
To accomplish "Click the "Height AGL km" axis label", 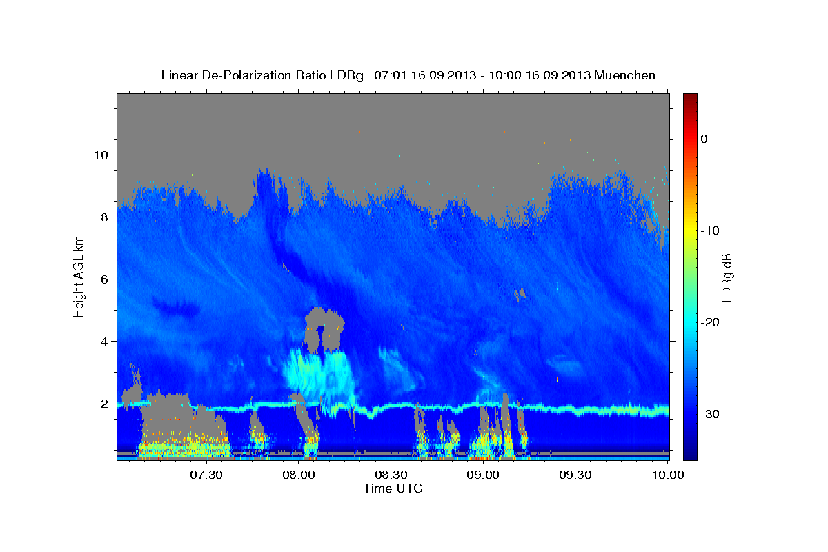I will 79,276.
